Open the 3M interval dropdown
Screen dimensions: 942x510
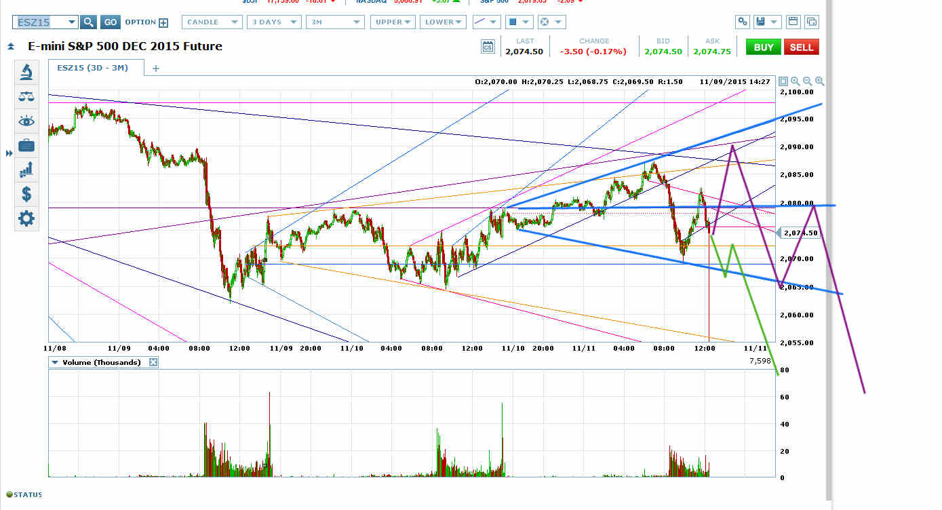[335, 22]
